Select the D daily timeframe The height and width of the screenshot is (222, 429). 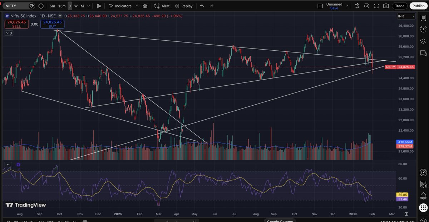70,6
